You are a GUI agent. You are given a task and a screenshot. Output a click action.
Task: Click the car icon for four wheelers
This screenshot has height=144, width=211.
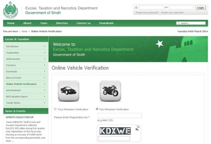69,91
